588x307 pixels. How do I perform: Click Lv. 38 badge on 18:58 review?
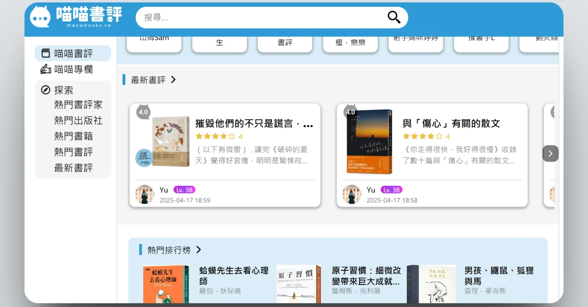pos(392,190)
